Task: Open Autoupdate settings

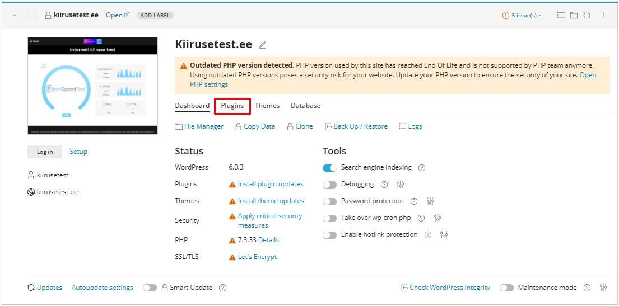Action: (x=103, y=288)
